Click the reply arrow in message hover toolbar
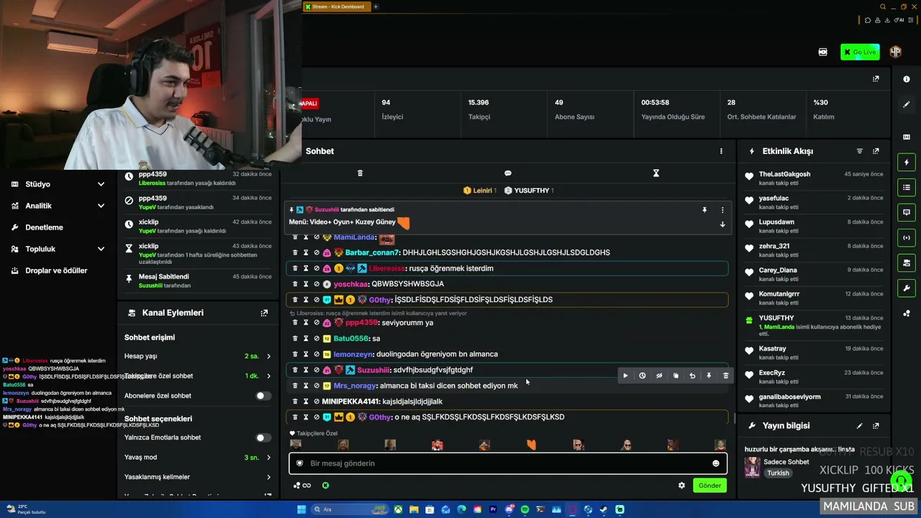The width and height of the screenshot is (921, 518). tap(692, 376)
